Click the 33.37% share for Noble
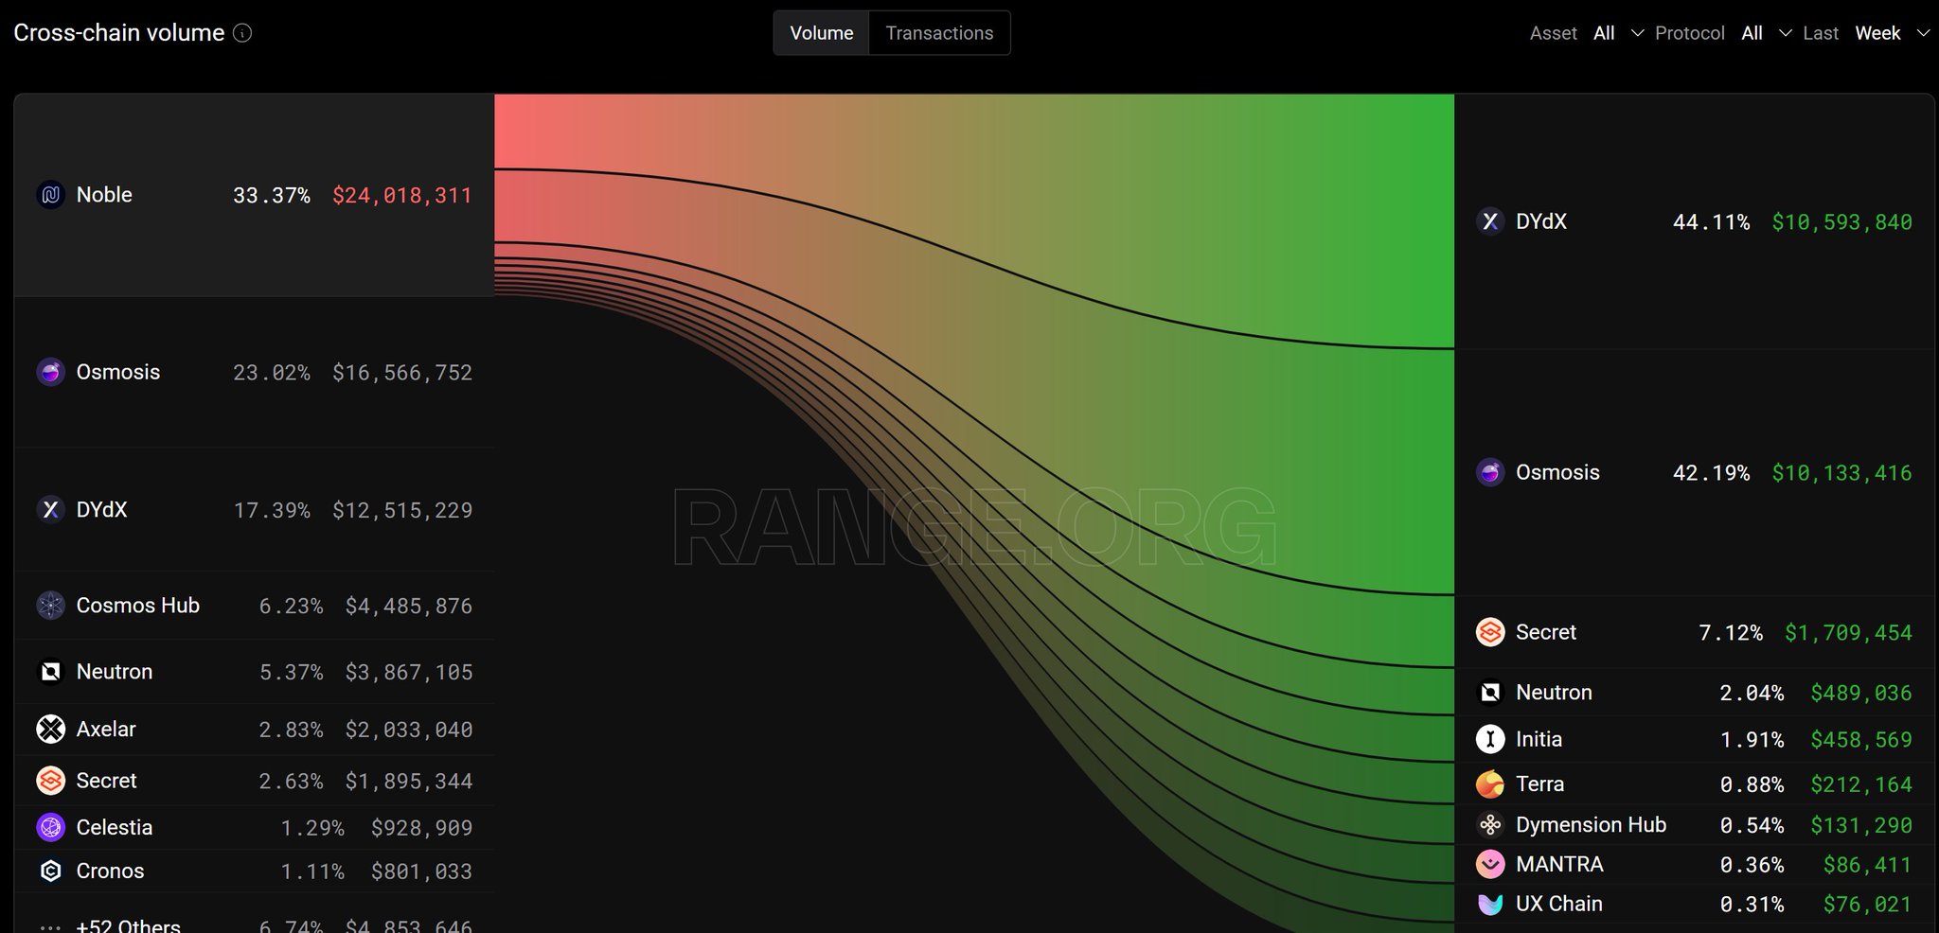The image size is (1939, 933). pos(272,196)
